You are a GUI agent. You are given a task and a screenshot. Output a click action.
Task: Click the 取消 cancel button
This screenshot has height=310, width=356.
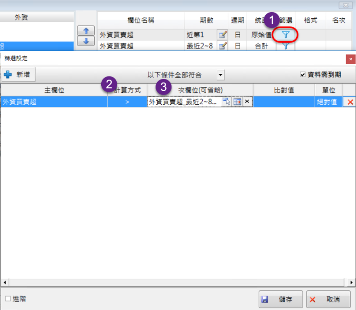(x=328, y=299)
